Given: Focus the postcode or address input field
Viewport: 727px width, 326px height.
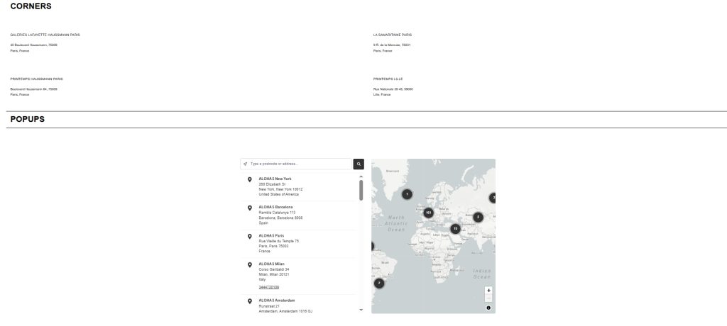Looking at the screenshot, I should pos(298,164).
